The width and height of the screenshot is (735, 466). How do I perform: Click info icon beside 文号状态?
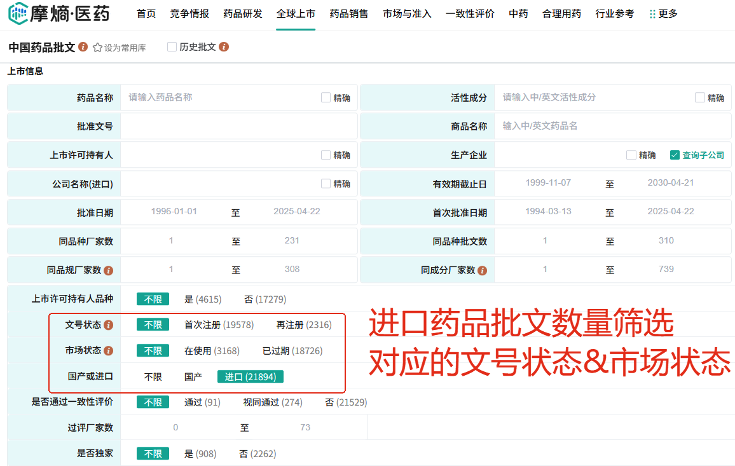(108, 325)
